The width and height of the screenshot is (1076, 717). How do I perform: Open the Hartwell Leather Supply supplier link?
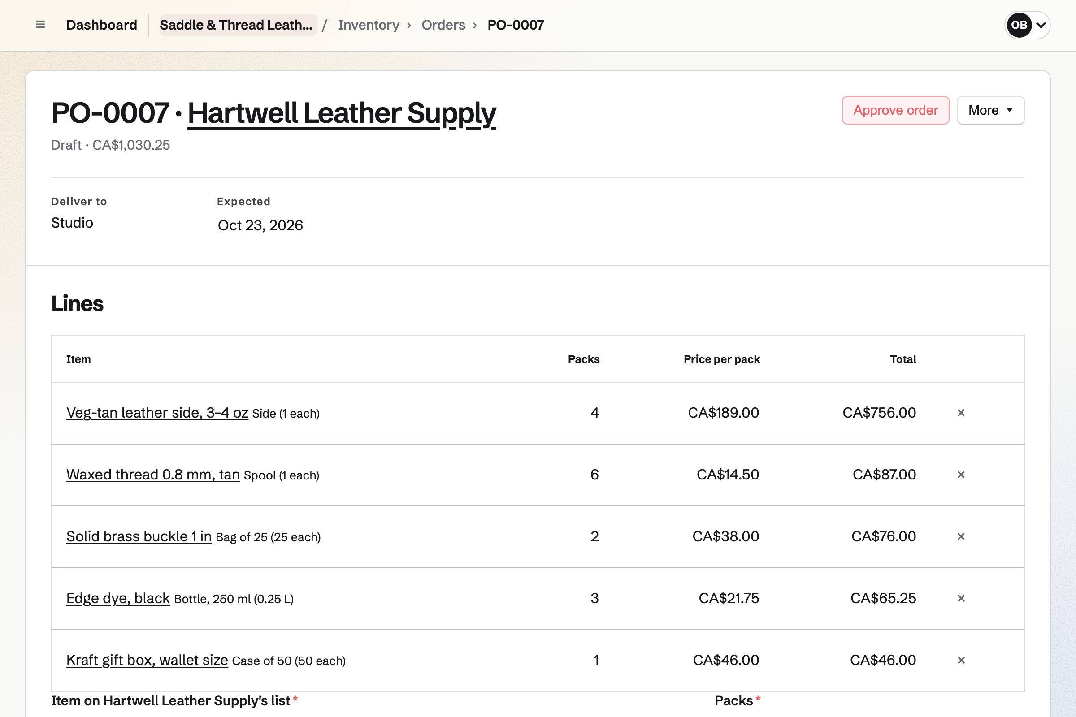coord(342,113)
